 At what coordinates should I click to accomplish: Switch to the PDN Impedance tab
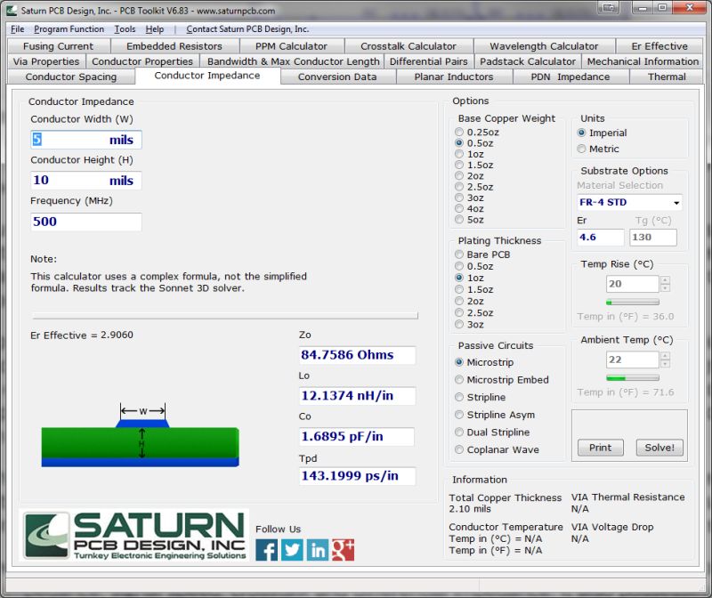[570, 77]
